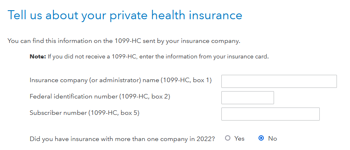Select the No radio button
The image size is (350, 150).
click(x=261, y=139)
